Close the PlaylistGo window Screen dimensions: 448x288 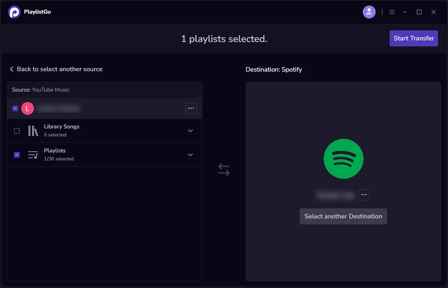point(434,12)
